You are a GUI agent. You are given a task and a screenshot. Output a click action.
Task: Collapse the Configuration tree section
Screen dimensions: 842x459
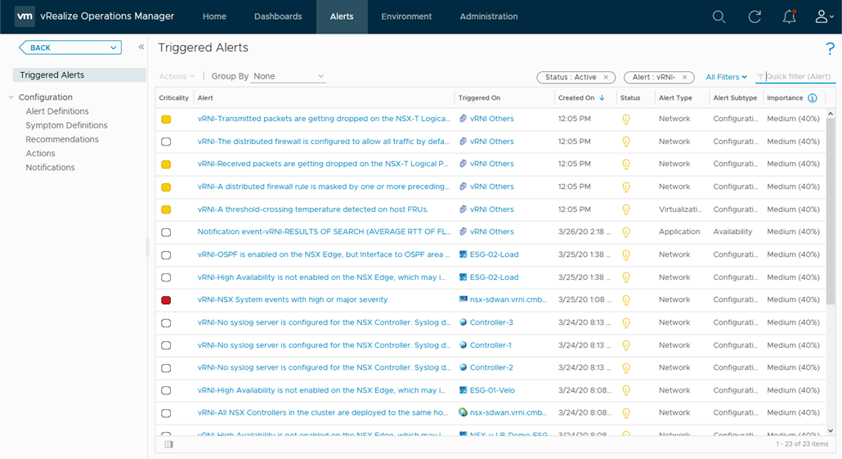pyautogui.click(x=11, y=97)
